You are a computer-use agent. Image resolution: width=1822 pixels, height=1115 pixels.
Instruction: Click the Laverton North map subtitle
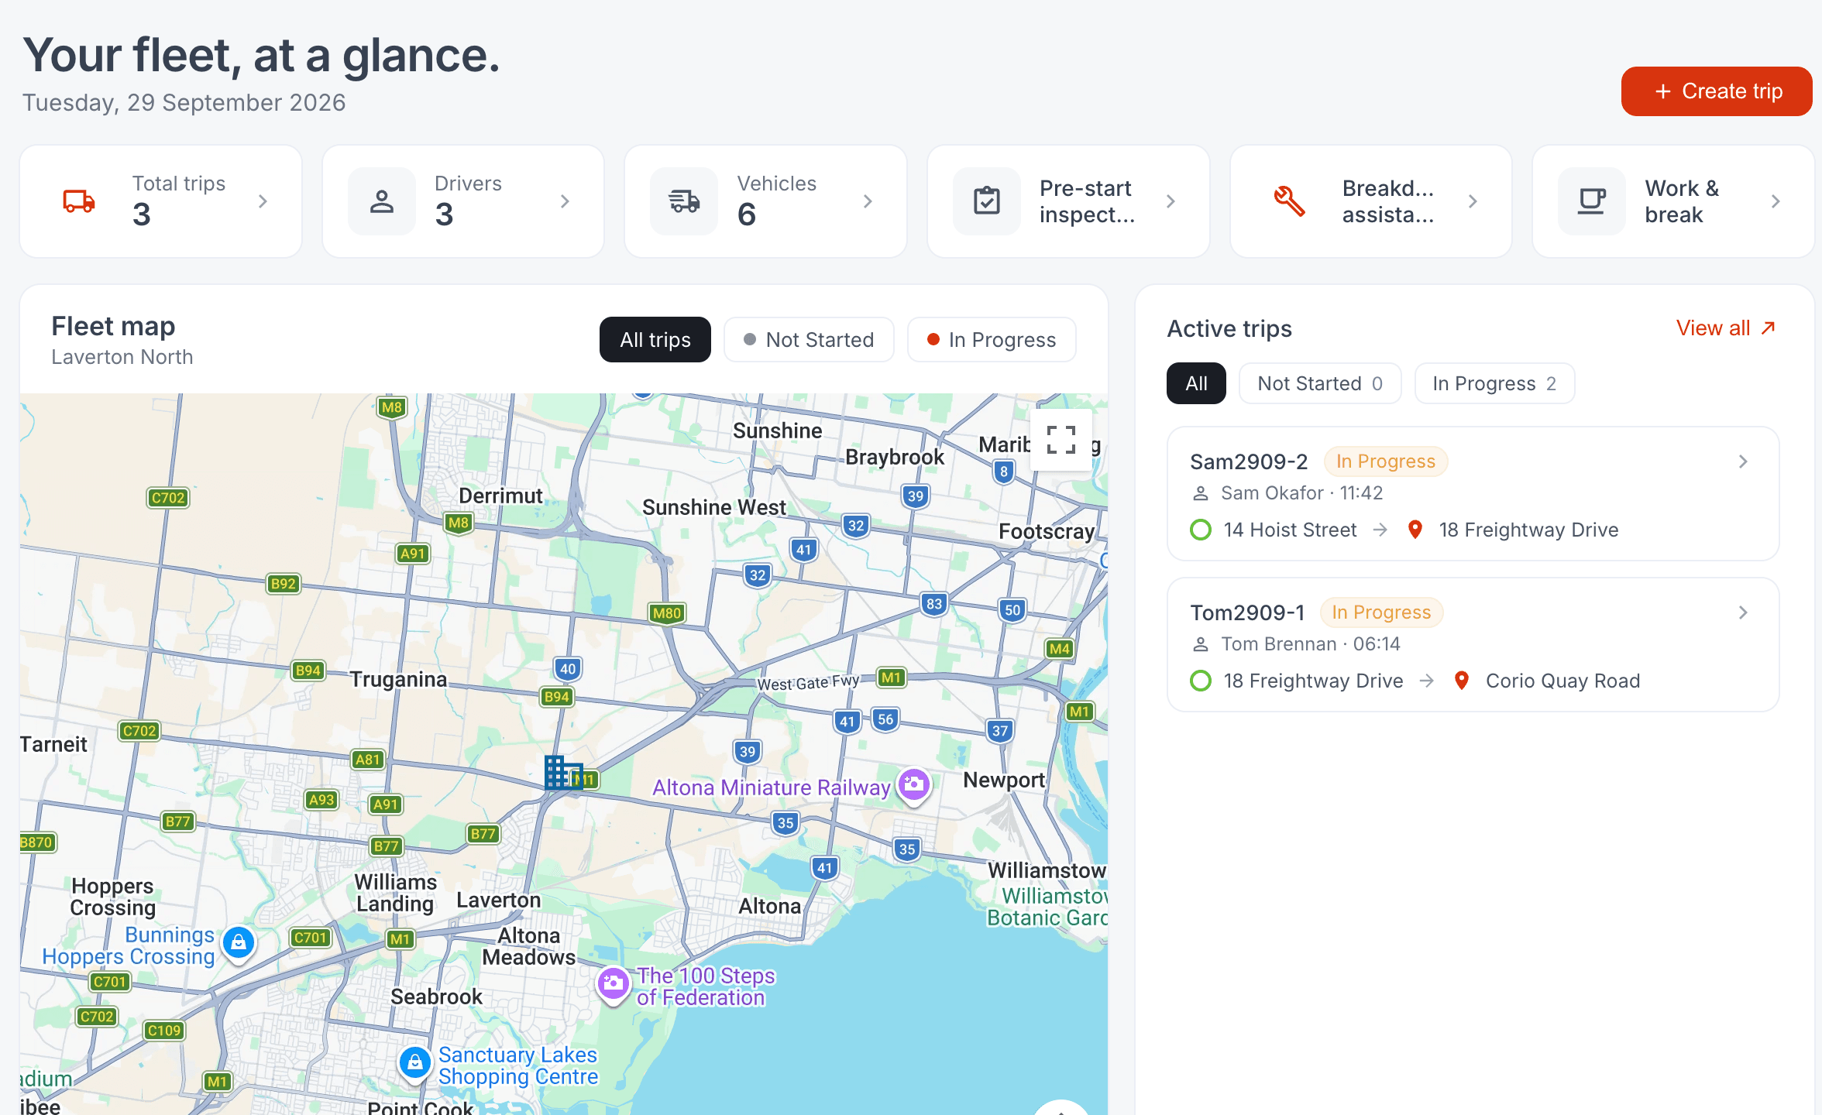click(x=122, y=357)
